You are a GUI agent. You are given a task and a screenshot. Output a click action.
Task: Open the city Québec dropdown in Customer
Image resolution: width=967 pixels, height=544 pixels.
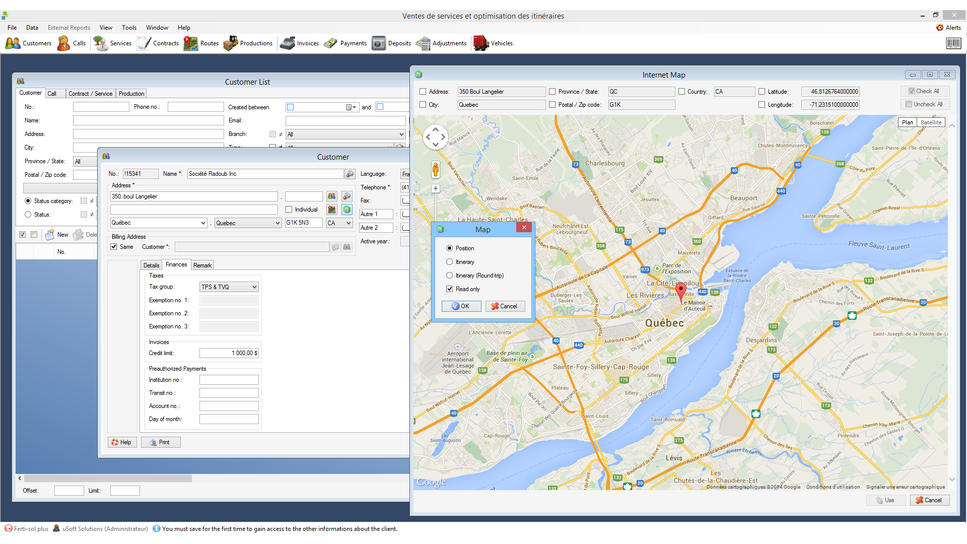203,223
